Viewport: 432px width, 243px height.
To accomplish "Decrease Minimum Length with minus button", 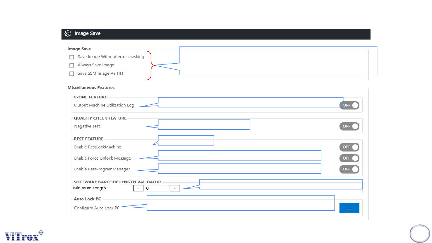I will point(138,188).
